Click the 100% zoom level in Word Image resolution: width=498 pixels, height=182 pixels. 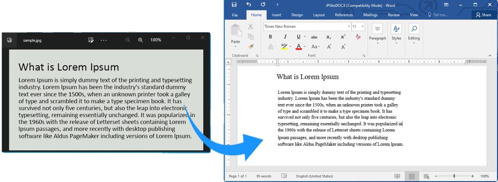485,176
